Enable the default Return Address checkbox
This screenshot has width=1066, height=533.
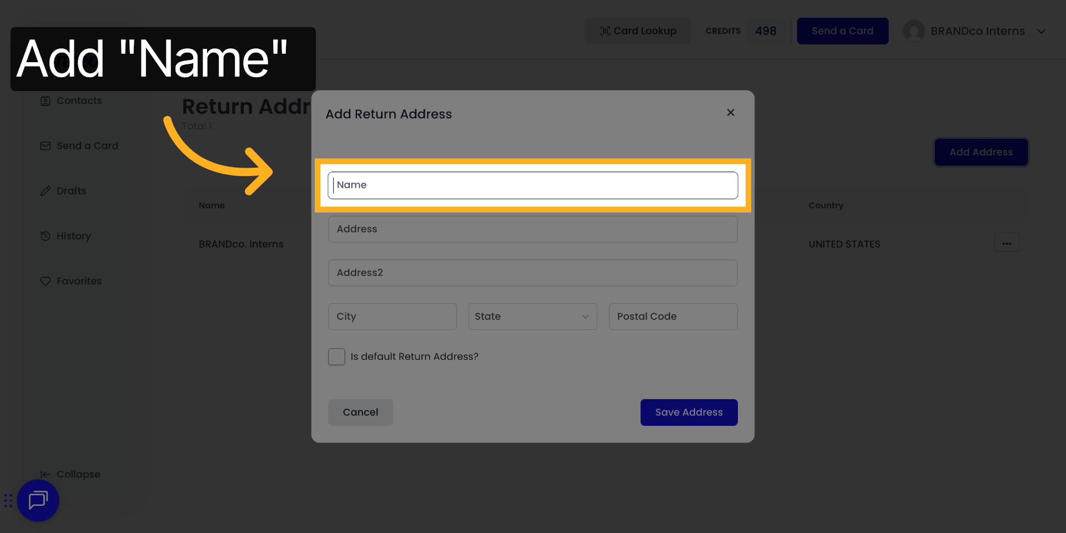pyautogui.click(x=336, y=356)
